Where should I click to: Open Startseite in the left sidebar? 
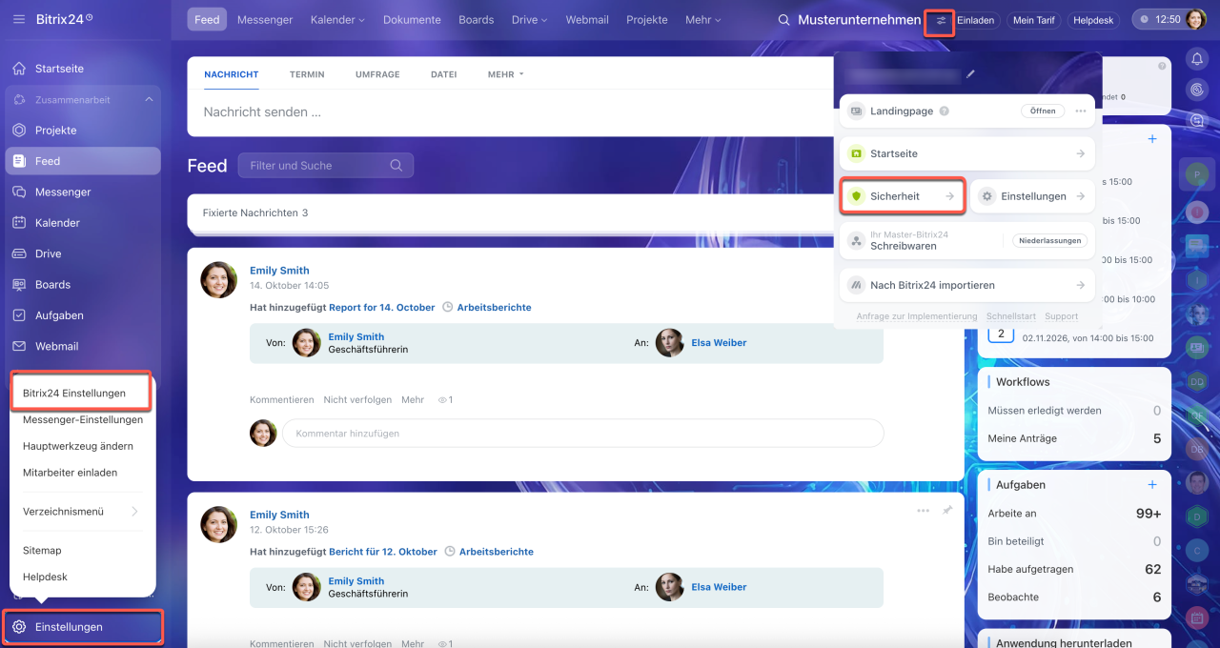pyautogui.click(x=83, y=69)
